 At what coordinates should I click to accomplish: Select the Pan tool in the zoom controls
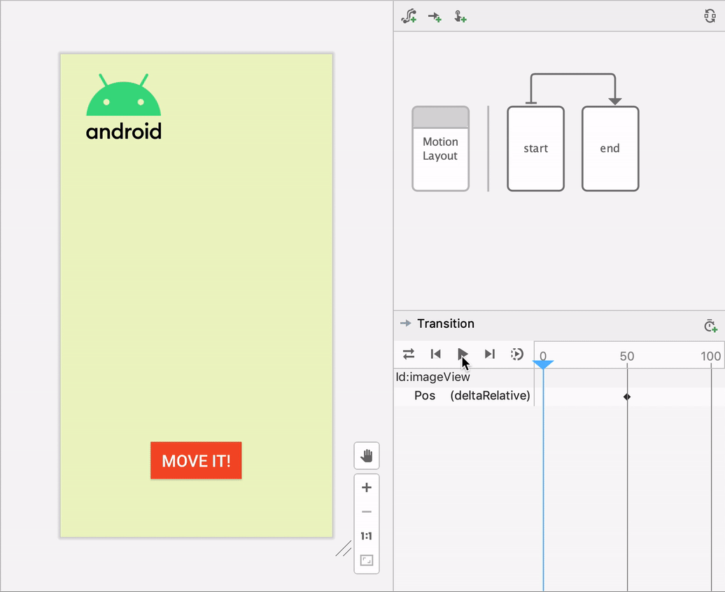367,455
